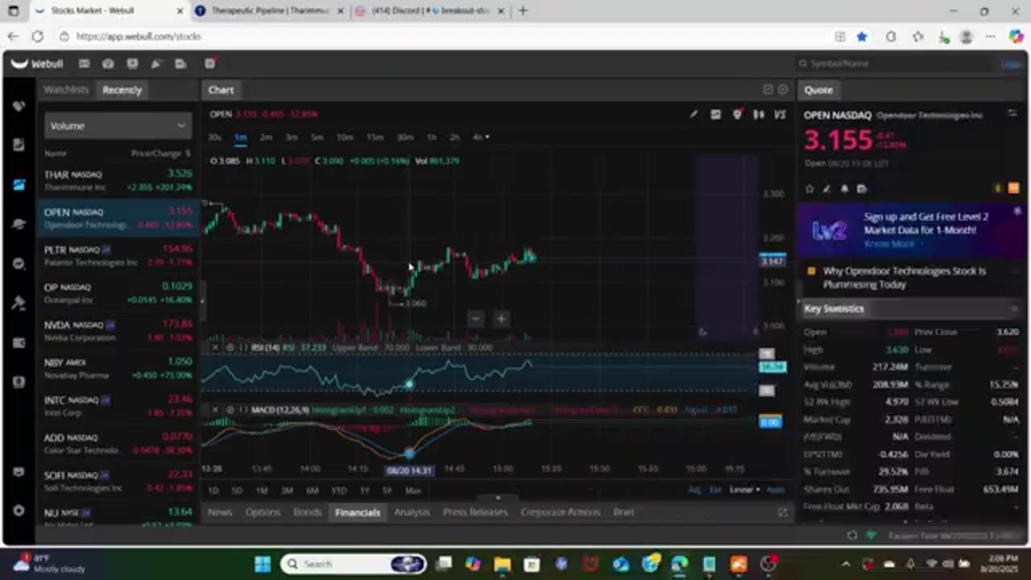Open the News tab
Screen dimensions: 1031x580
click(x=220, y=512)
